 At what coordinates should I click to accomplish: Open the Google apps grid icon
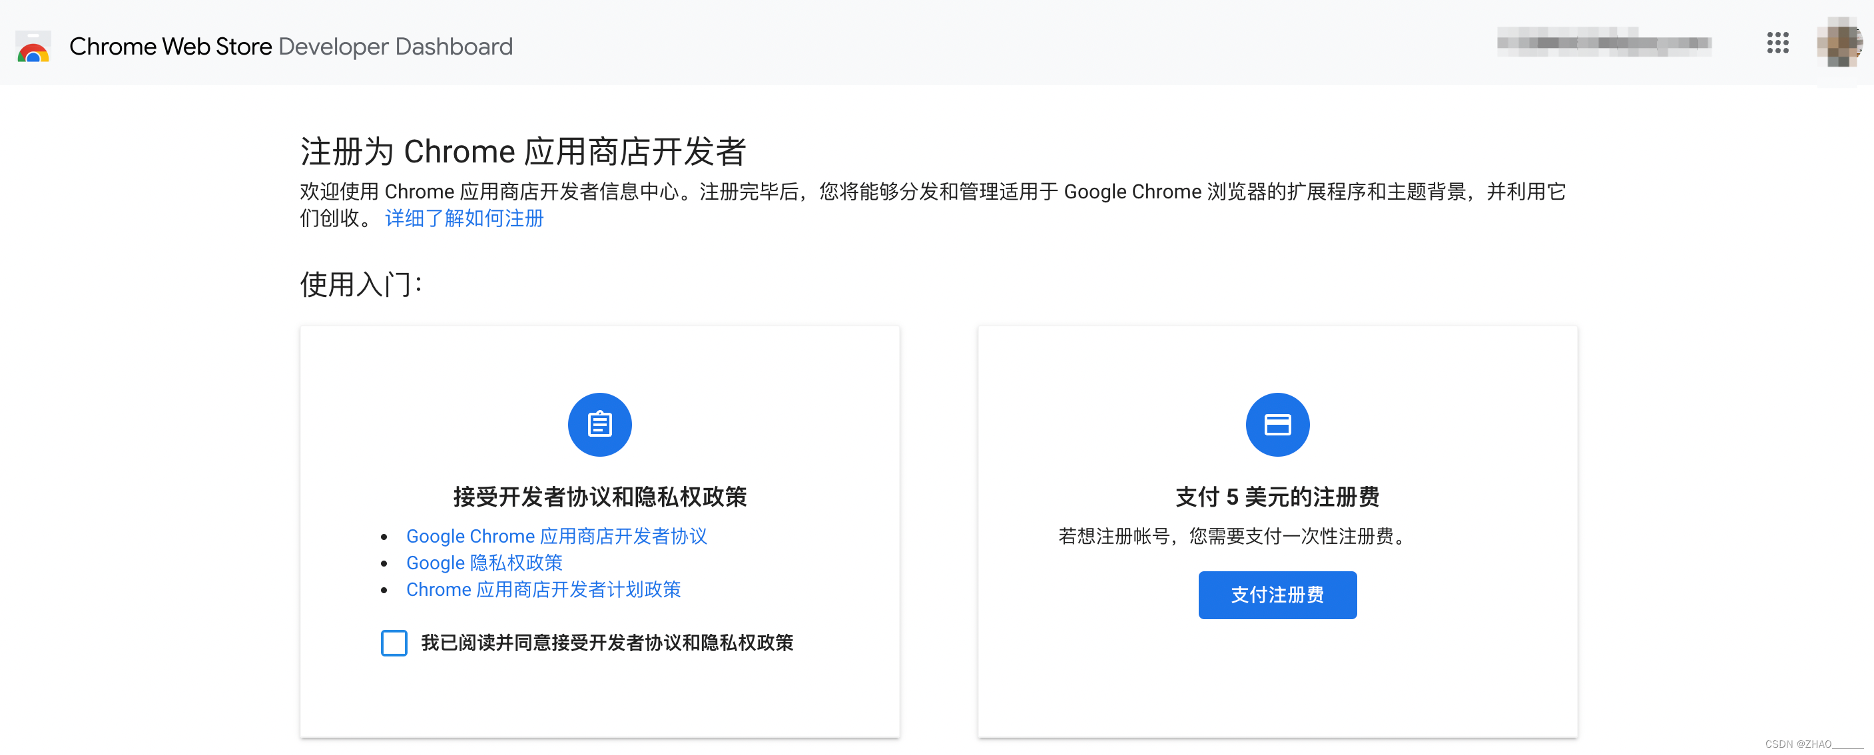point(1777,43)
